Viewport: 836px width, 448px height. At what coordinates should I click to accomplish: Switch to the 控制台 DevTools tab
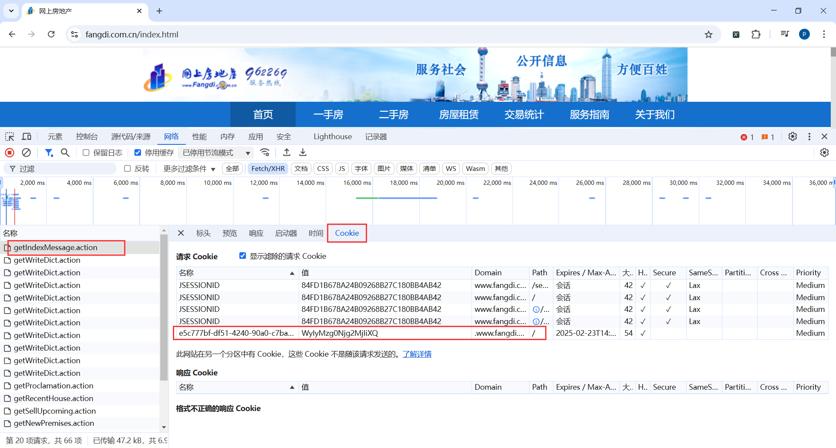pos(87,137)
